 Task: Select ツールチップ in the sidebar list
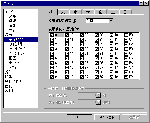(x=17, y=49)
